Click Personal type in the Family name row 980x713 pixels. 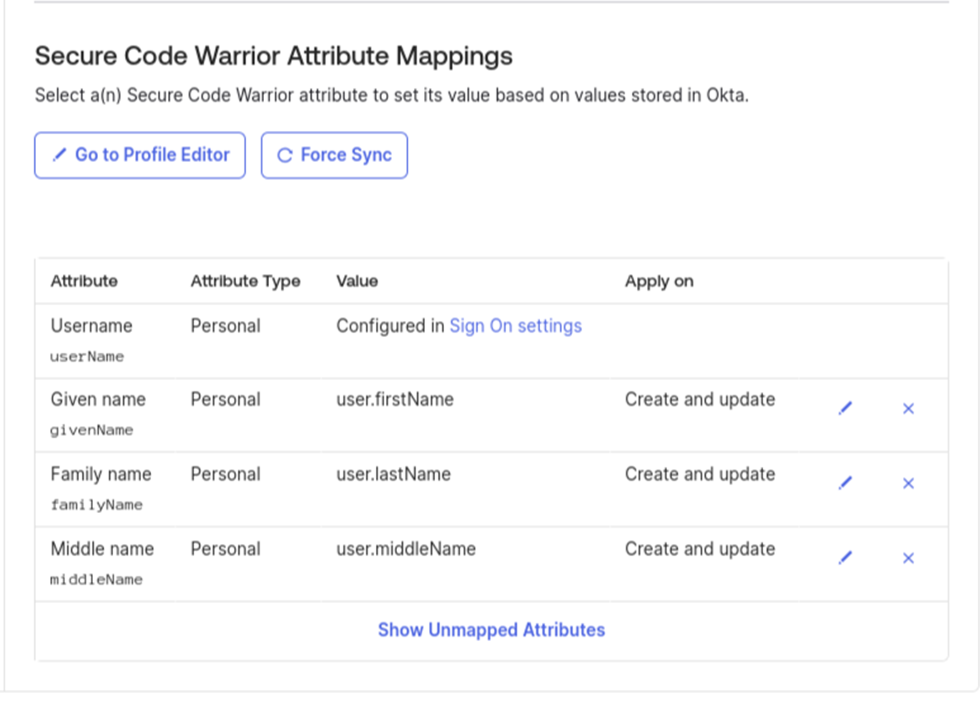tap(225, 474)
